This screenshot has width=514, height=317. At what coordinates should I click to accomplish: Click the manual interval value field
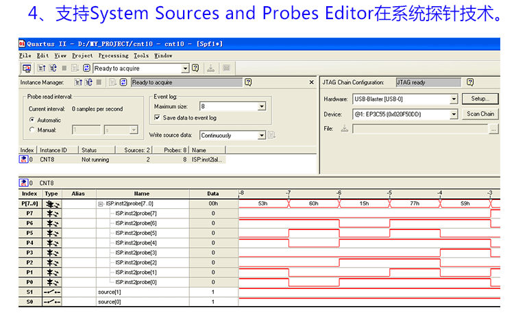[x=86, y=130]
